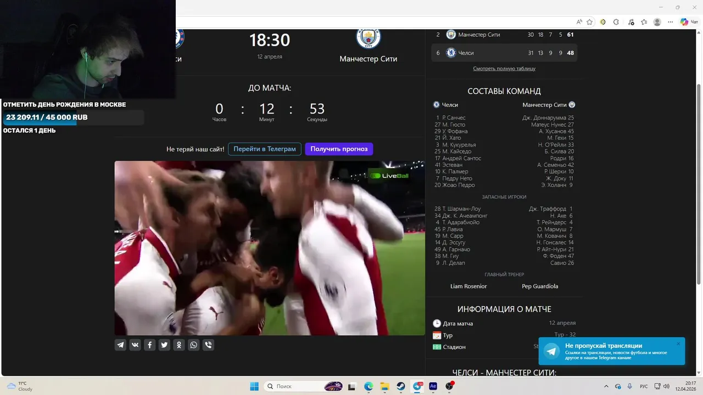Open the weather widget showing Cloudy

point(19,386)
